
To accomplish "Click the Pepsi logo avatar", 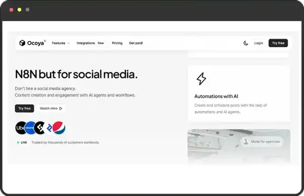I will tap(59, 128).
